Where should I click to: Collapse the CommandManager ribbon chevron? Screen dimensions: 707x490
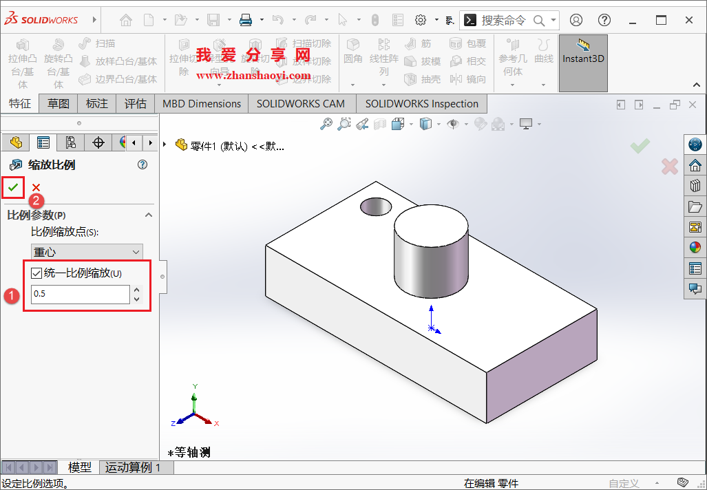click(x=697, y=85)
